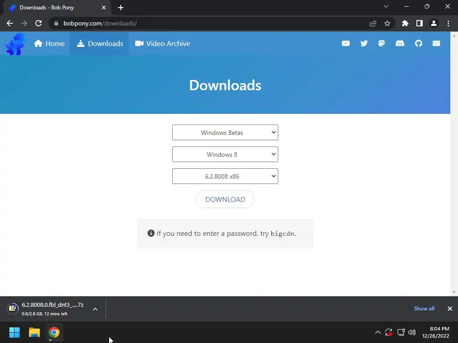Click the scrollbar down arrow
This screenshot has height=343, width=458.
point(454,292)
